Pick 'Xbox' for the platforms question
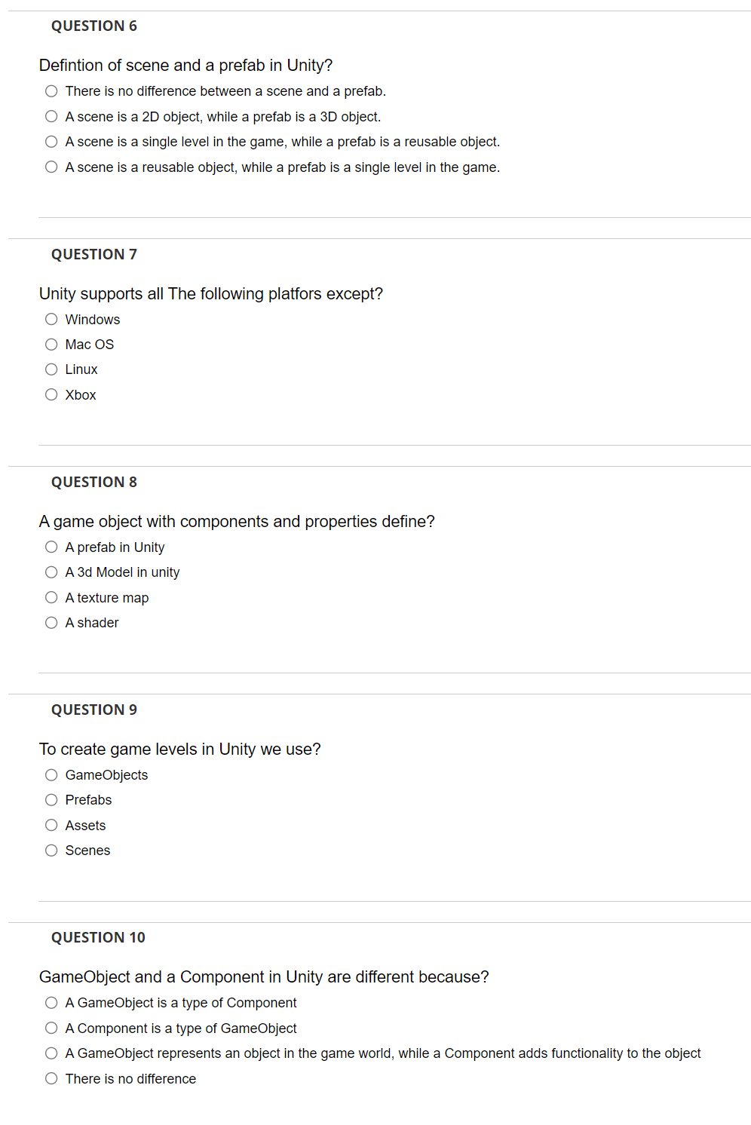Screen dimensions: 751x1125 click(x=51, y=394)
